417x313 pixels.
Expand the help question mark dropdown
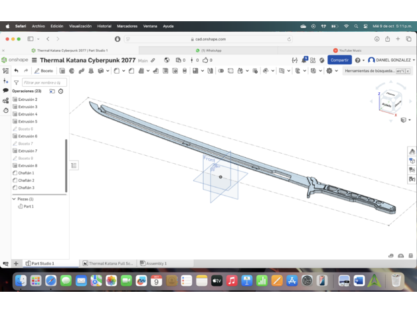tap(359, 60)
